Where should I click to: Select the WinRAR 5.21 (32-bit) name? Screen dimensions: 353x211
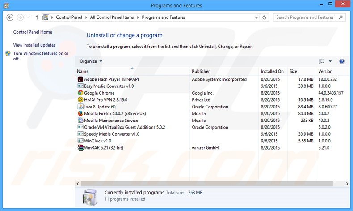coord(104,148)
